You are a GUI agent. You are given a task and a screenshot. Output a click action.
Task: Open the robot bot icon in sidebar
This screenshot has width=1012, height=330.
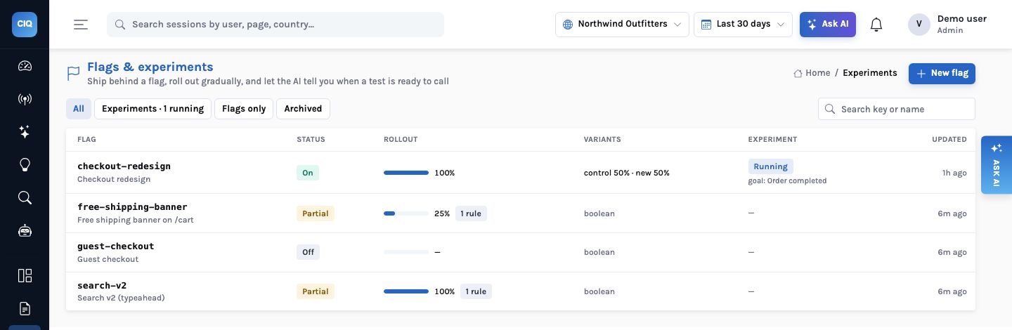click(25, 230)
